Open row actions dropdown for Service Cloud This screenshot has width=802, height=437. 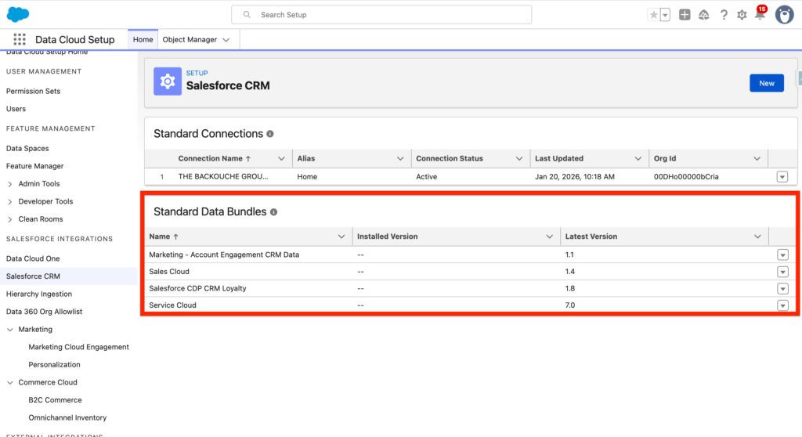click(x=782, y=305)
